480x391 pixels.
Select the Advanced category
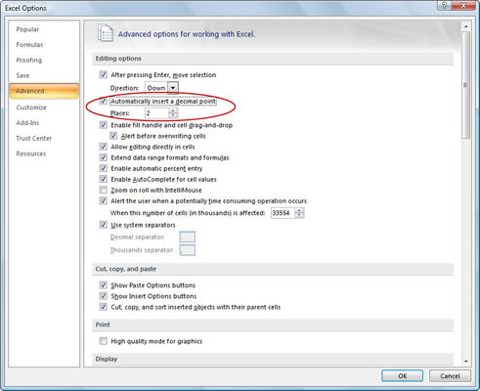44,91
